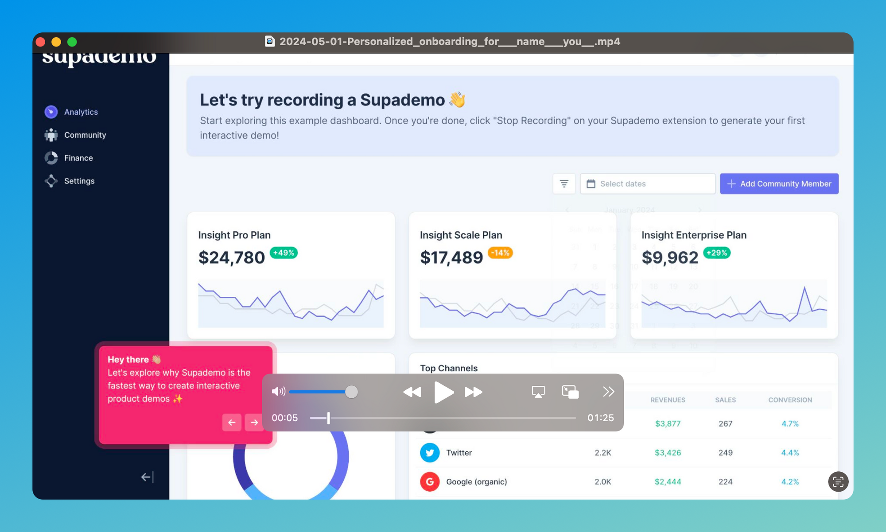Click the Analytics compass icon
886x532 pixels.
(x=51, y=112)
